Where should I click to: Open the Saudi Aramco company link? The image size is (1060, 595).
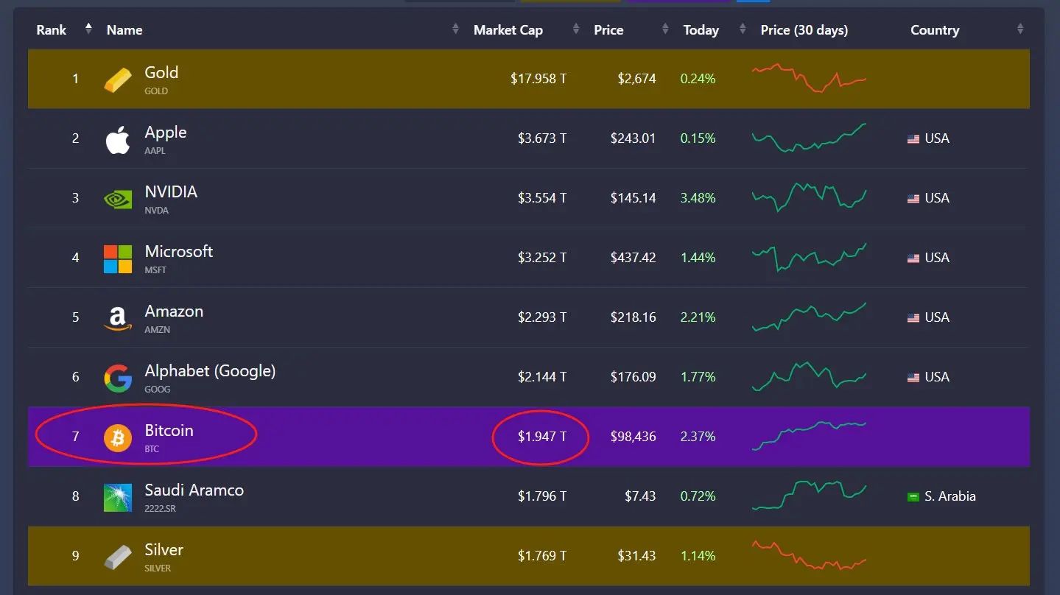[194, 490]
